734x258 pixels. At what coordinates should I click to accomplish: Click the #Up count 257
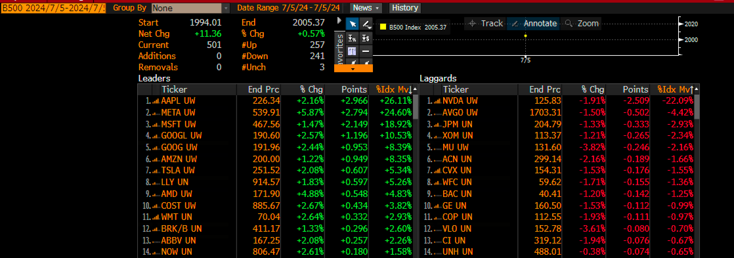click(x=317, y=45)
